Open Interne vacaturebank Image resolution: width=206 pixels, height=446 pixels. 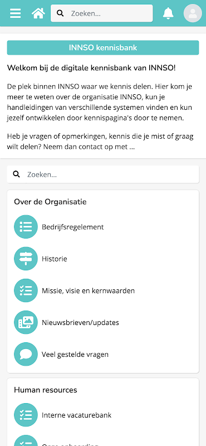point(77,415)
